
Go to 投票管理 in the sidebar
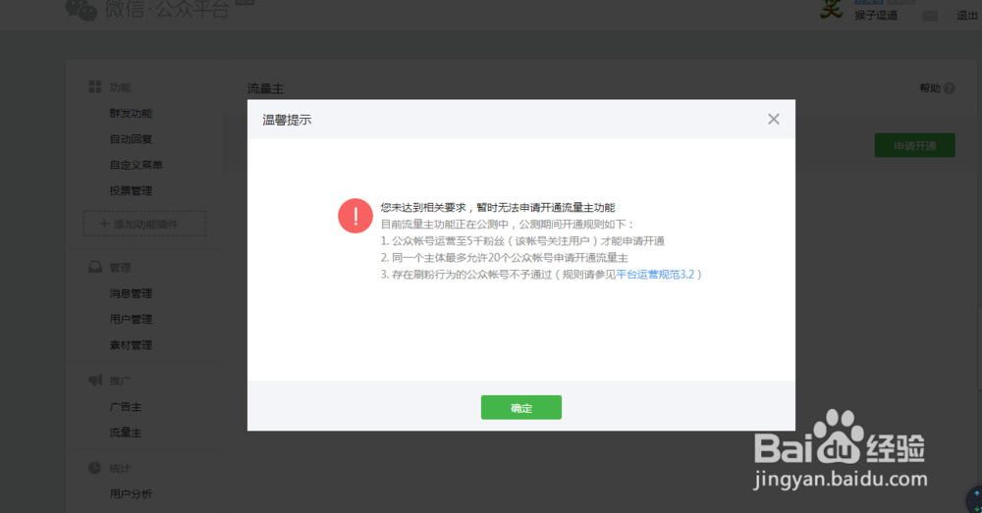131,191
